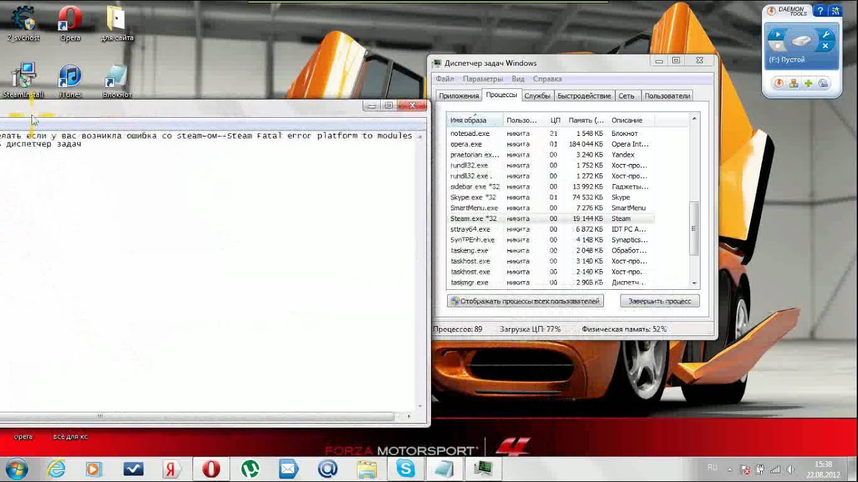Sort processes by Имя образа column

tap(476, 120)
